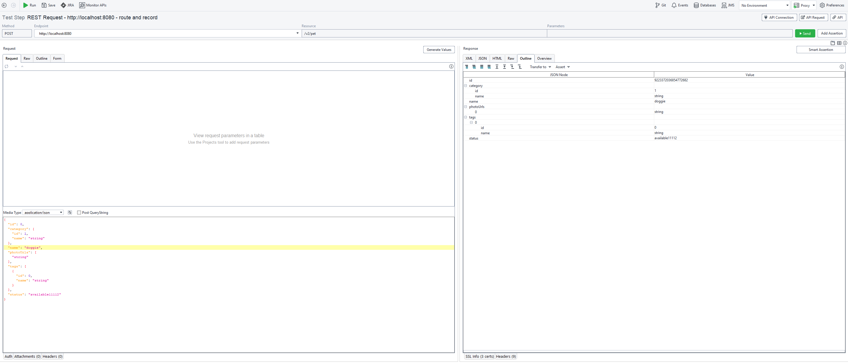Open the response info icon above the Outline table
The height and width of the screenshot is (363, 848).
pyautogui.click(x=842, y=66)
